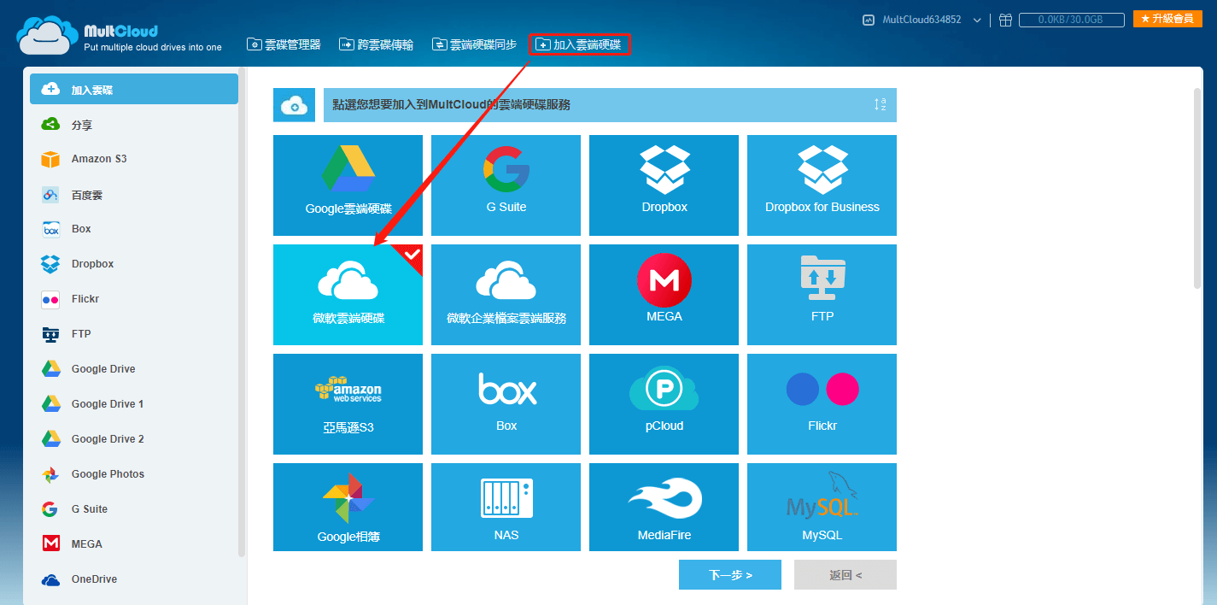Viewport: 1217px width, 605px height.
Task: Choose the 亞馬遜S3 tile
Action: click(x=348, y=404)
